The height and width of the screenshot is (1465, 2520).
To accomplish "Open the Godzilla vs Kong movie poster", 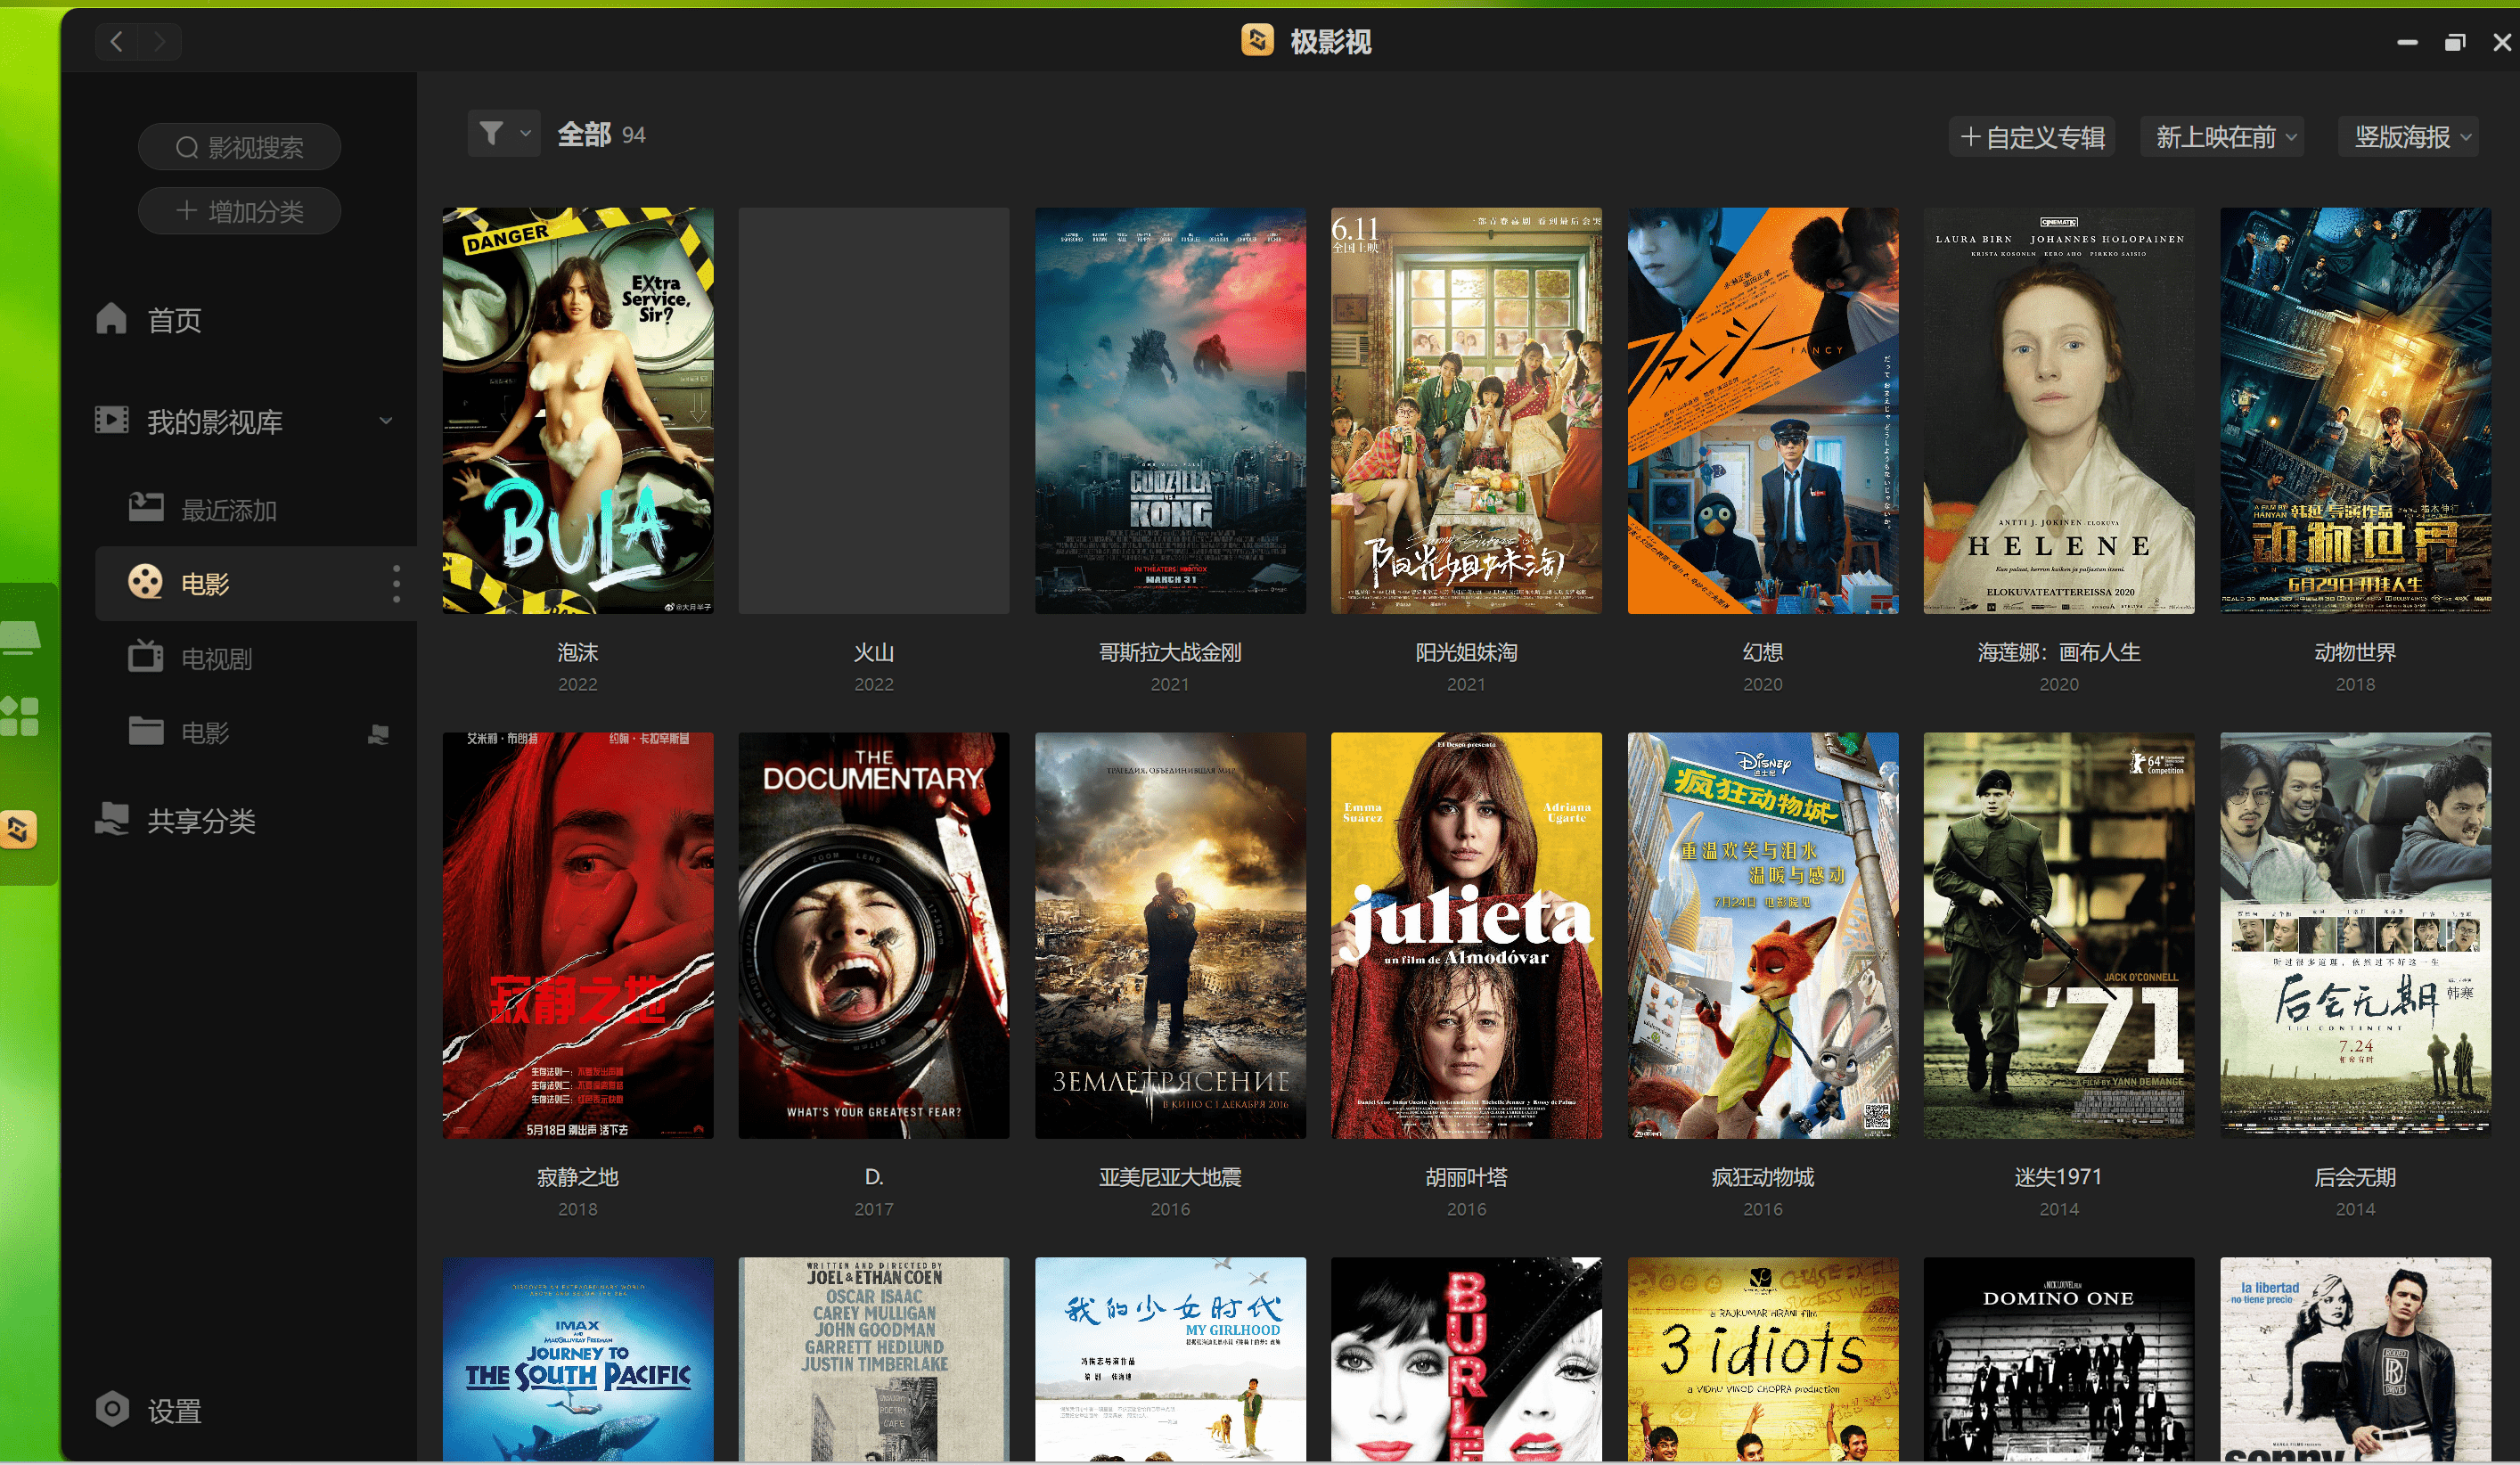I will (x=1168, y=412).
